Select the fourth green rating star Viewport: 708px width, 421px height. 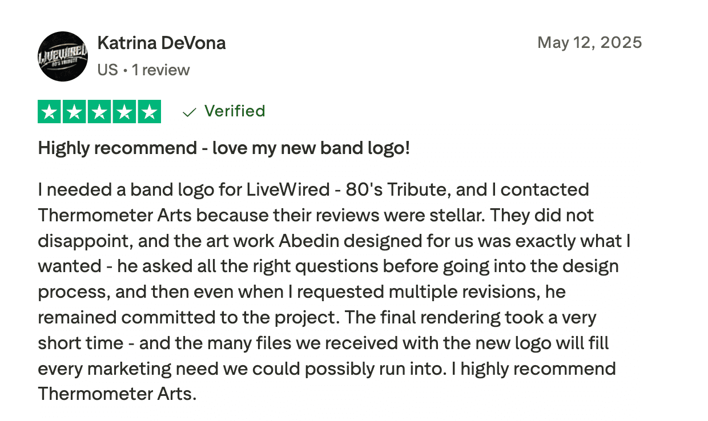pos(124,112)
